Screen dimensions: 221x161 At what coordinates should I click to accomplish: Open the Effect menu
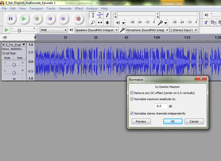pos(79,8)
